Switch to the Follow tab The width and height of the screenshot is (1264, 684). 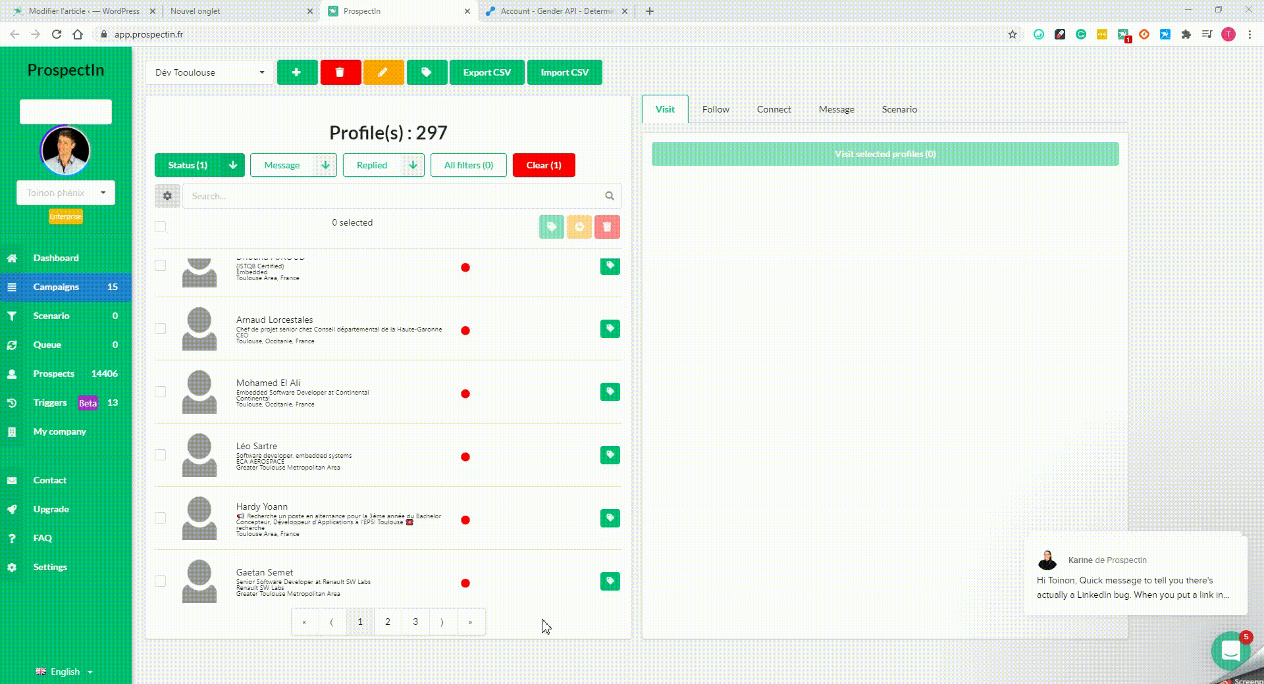(x=716, y=109)
